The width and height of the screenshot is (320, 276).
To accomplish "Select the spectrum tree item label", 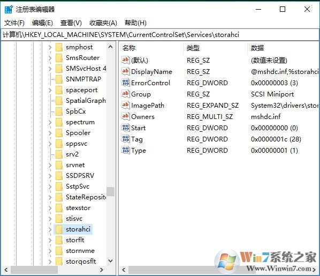I will click(80, 122).
